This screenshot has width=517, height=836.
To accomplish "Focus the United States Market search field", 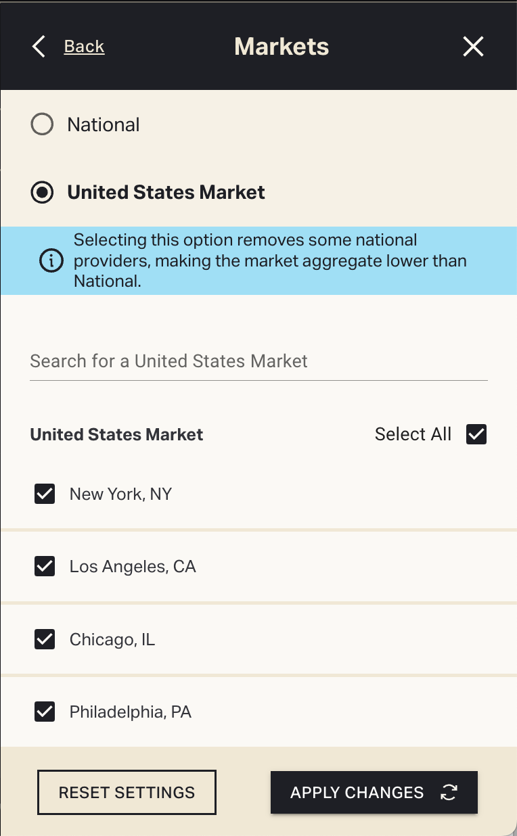I will [x=258, y=361].
